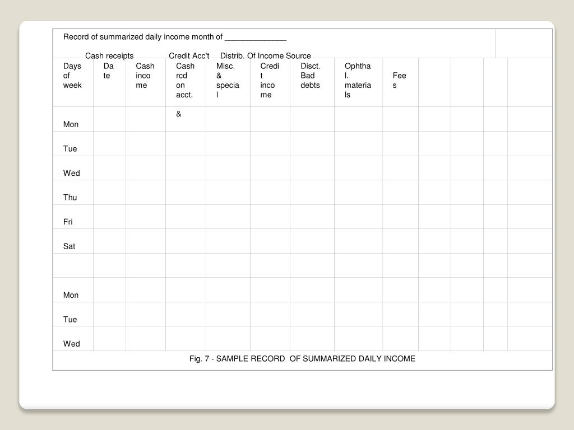Viewport: 574px width, 430px height.
Task: Click the 'Distrib. Of Income Source' heading
Action: tap(265, 55)
